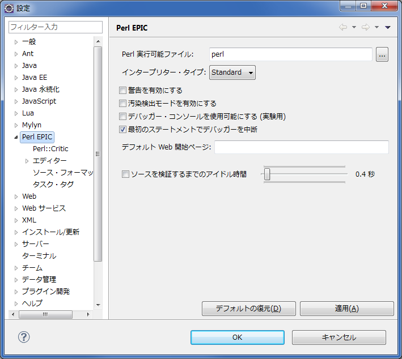Click in the Perl 実行可能ファイル input field
This screenshot has height=359, width=402.
click(x=291, y=54)
